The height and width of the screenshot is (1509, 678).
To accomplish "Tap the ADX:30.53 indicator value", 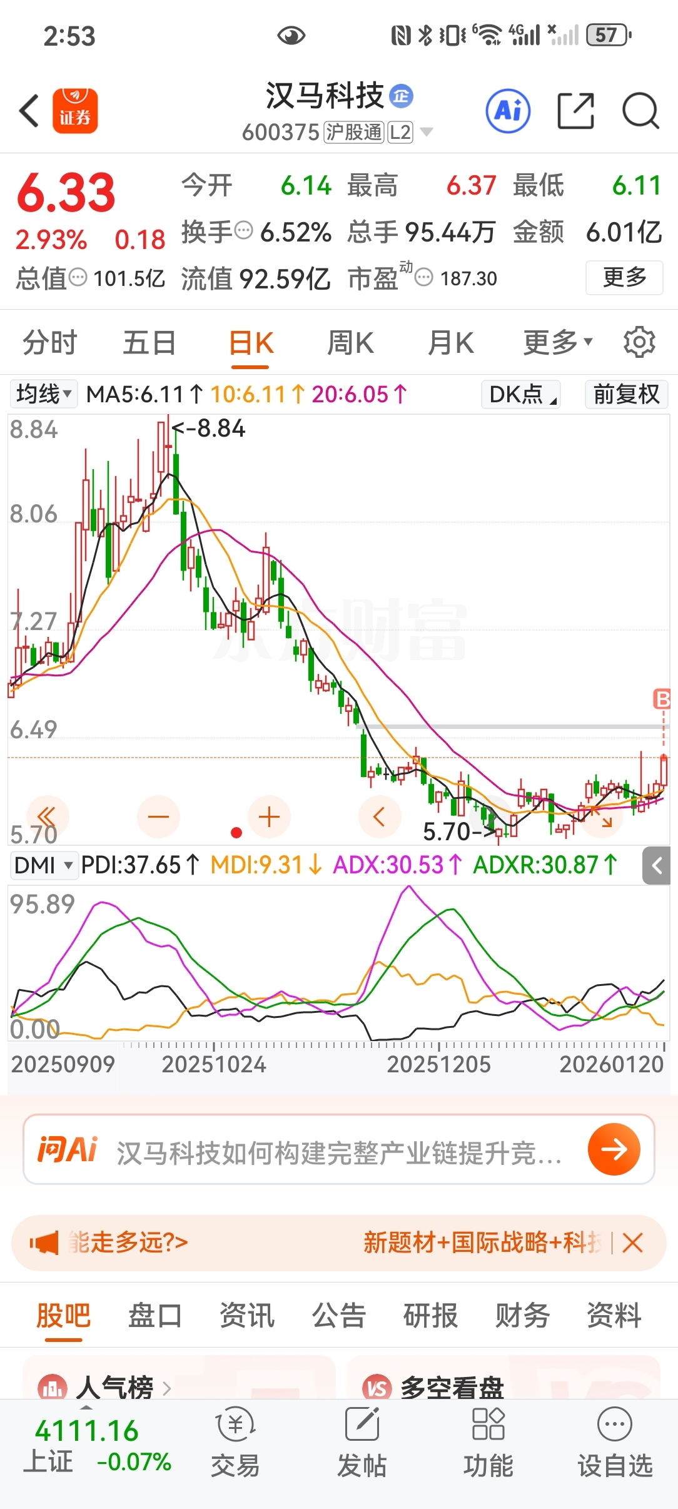I will point(398,865).
